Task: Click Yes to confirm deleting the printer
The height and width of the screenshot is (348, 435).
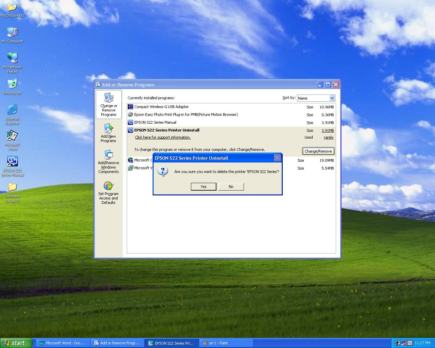Action: 203,187
